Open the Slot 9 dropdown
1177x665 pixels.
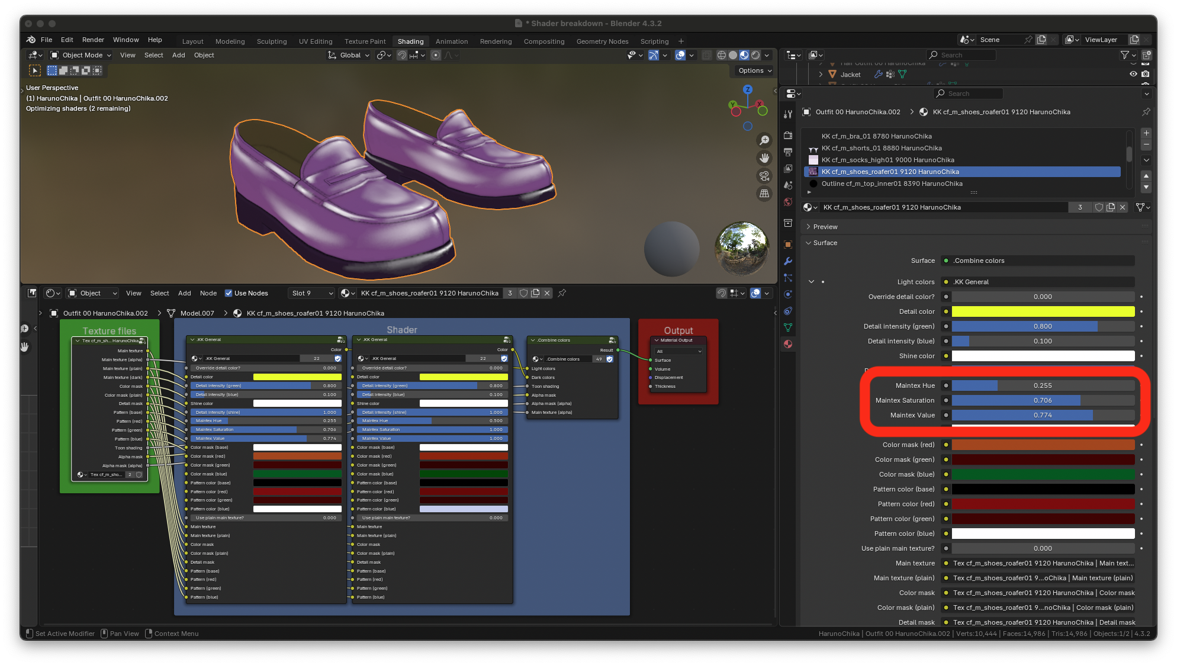click(x=311, y=293)
